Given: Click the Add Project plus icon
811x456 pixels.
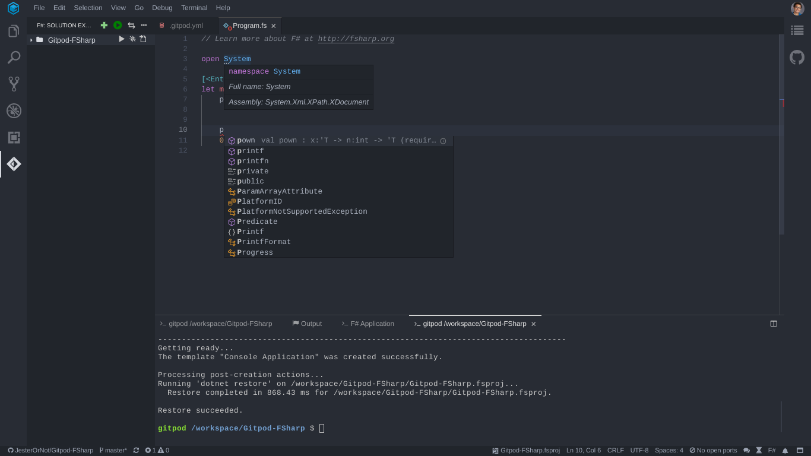Looking at the screenshot, I should pos(104,25).
